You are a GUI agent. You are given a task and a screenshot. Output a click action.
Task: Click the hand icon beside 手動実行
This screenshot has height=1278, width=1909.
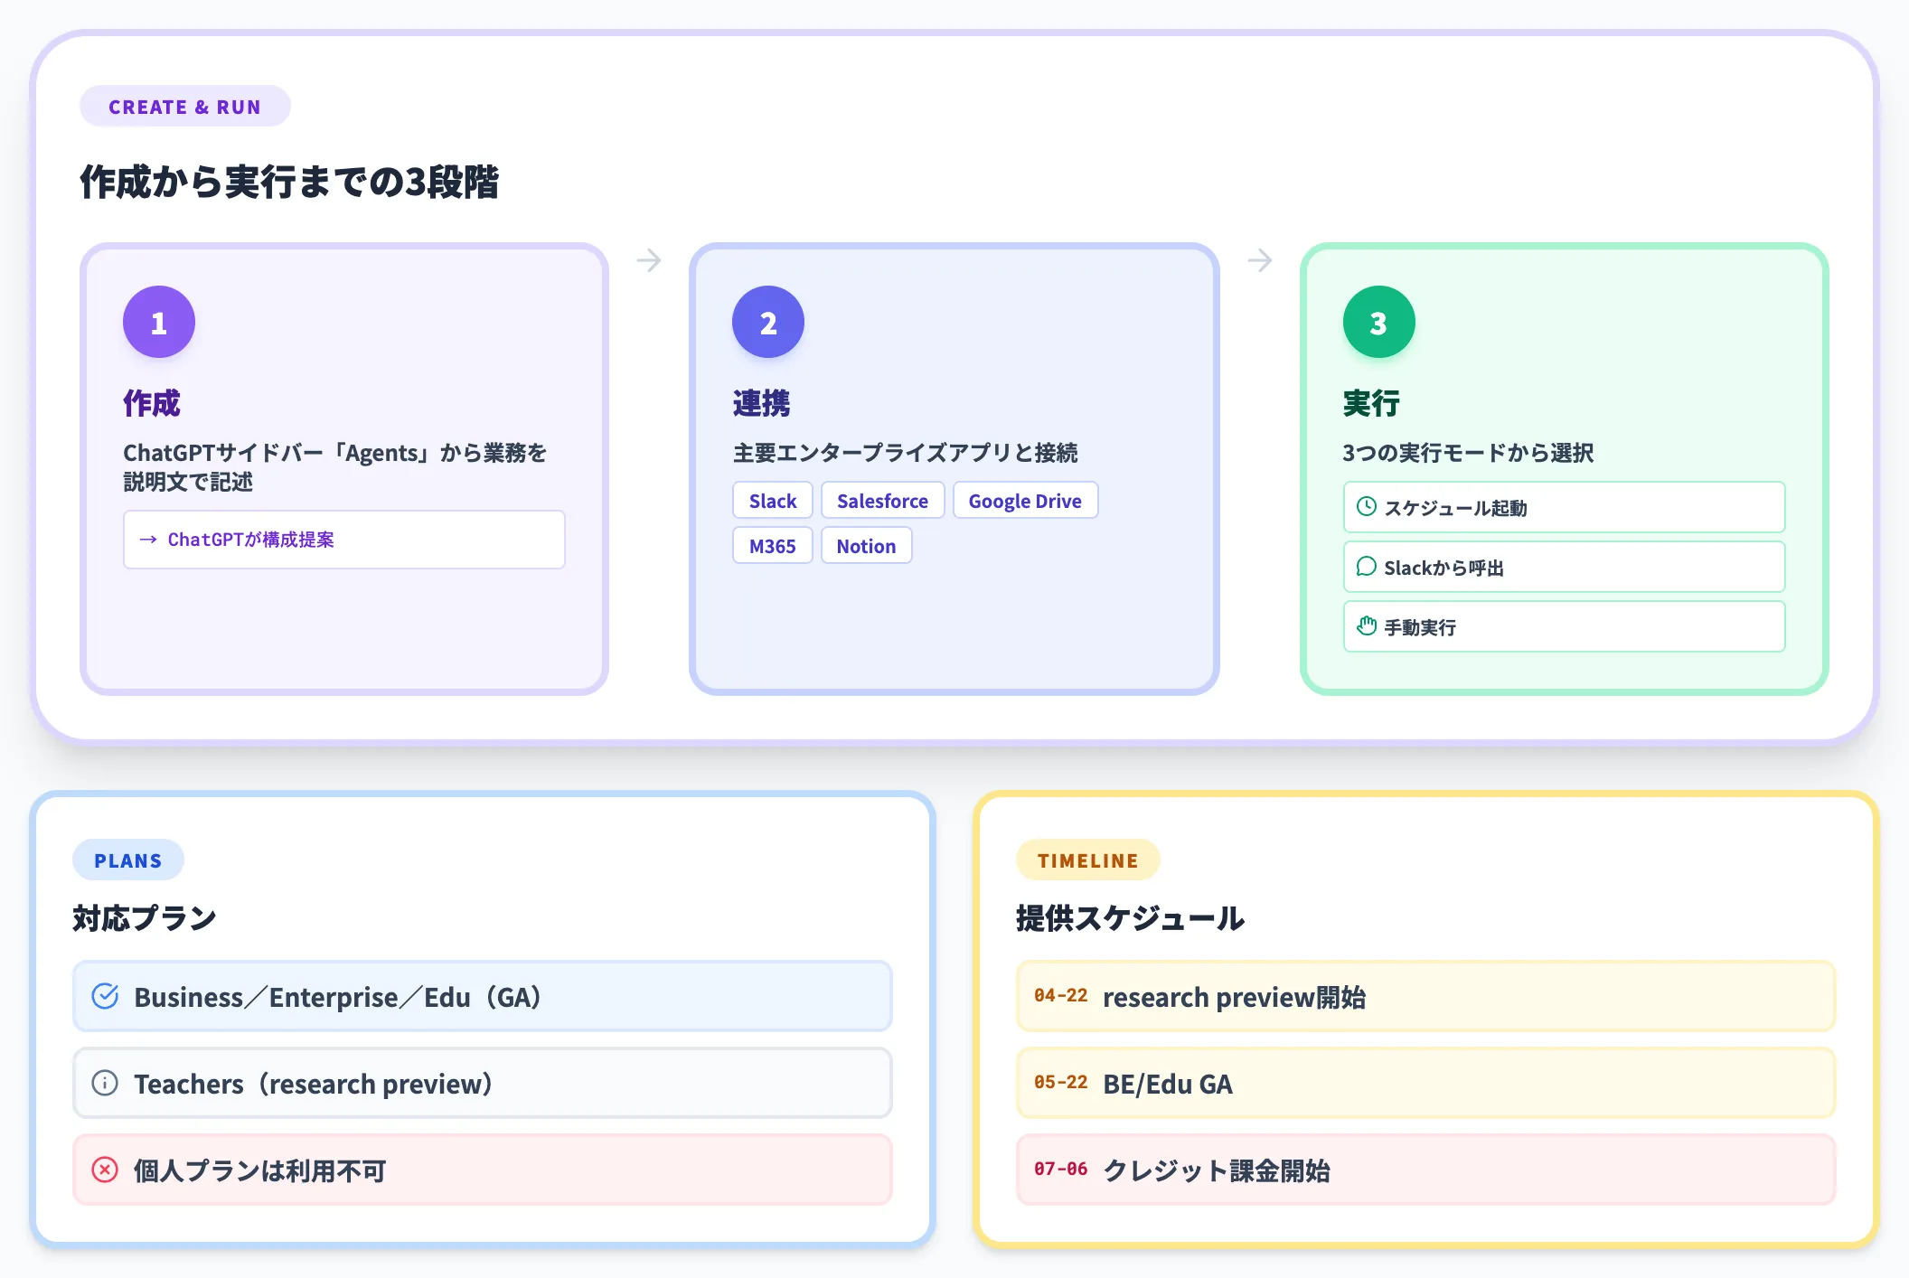(x=1367, y=626)
